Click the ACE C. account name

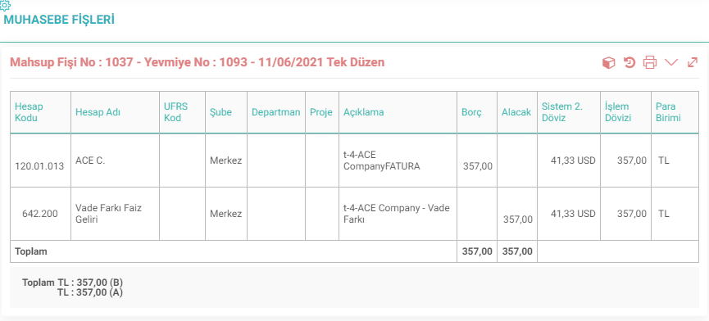coord(90,160)
